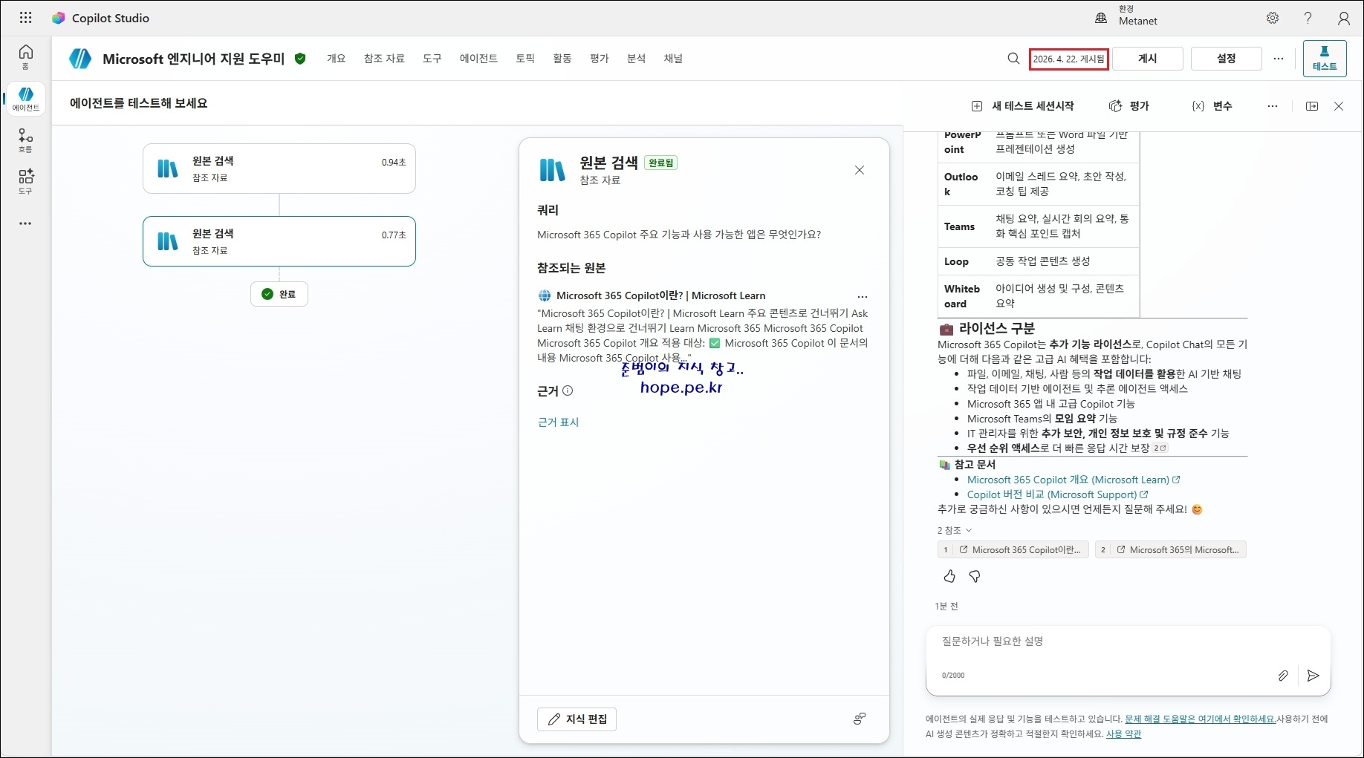The image size is (1364, 758).
Task: Click the search magnifier icon
Action: [x=1013, y=59]
